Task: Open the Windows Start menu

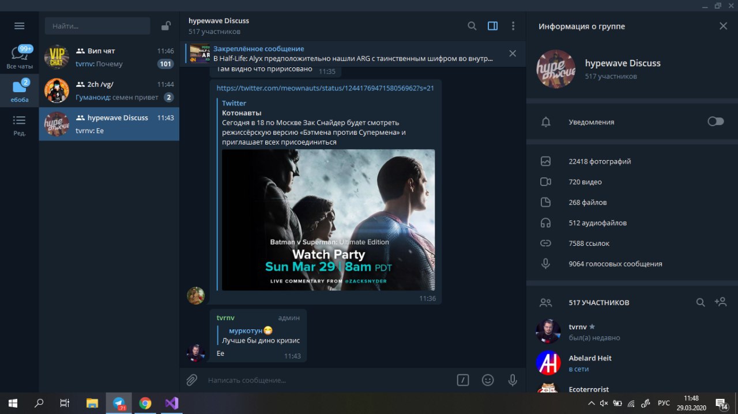Action: (13, 403)
